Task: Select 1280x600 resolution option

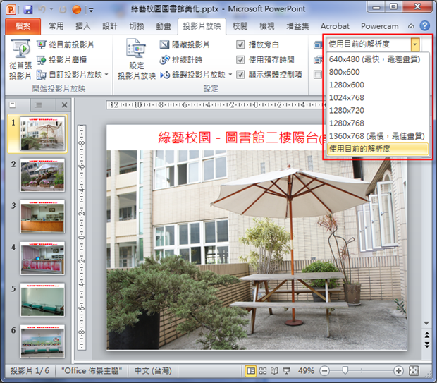Action: [378, 85]
